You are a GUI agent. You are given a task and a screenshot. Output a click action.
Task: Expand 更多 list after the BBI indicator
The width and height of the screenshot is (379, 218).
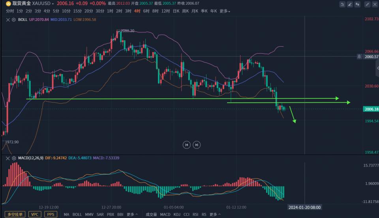132,214
